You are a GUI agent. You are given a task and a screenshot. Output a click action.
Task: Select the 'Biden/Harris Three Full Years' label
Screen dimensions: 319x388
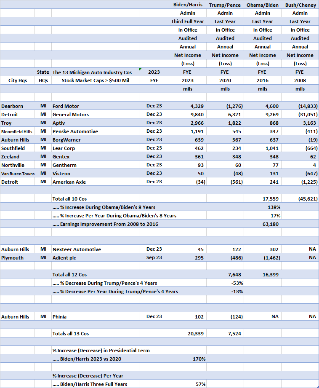(x=90, y=384)
